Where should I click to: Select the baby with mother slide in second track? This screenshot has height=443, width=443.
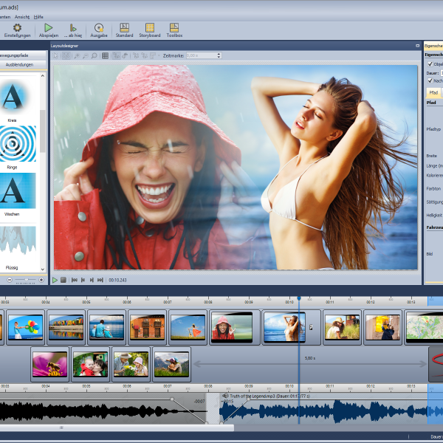pyautogui.click(x=90, y=364)
